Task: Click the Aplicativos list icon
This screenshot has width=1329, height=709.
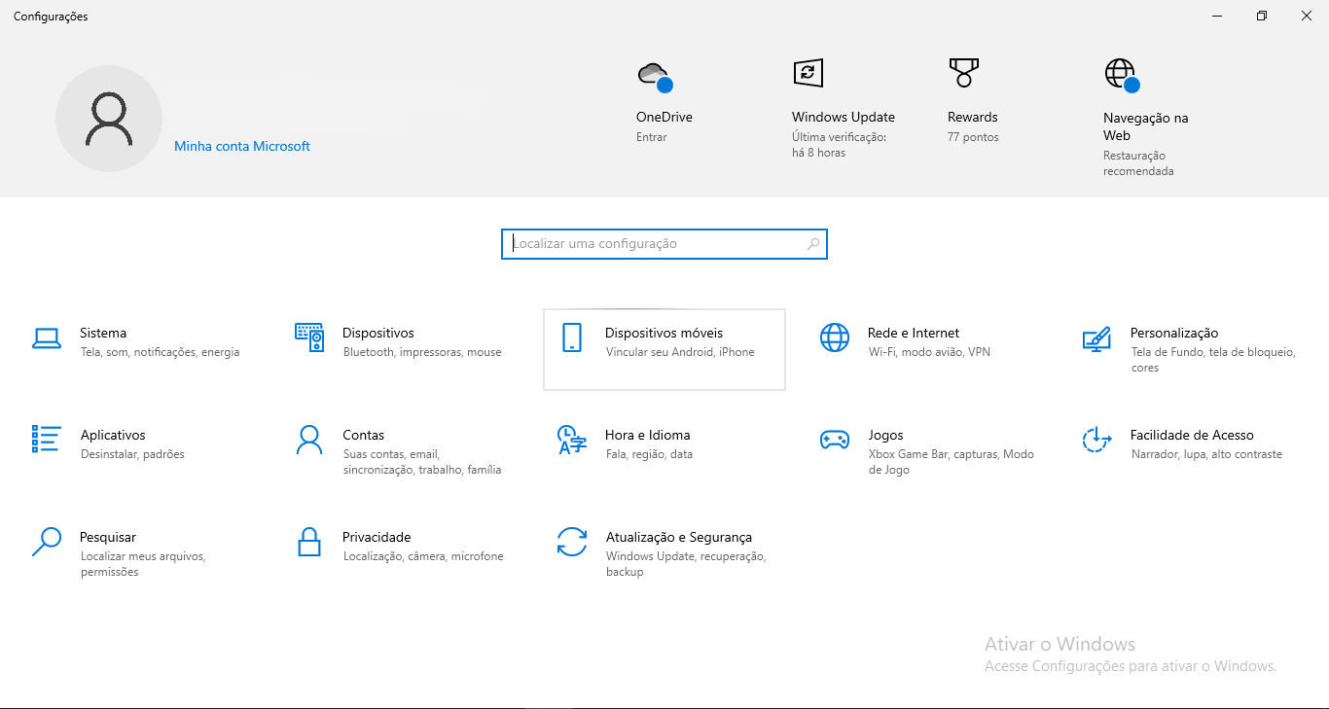Action: [46, 440]
